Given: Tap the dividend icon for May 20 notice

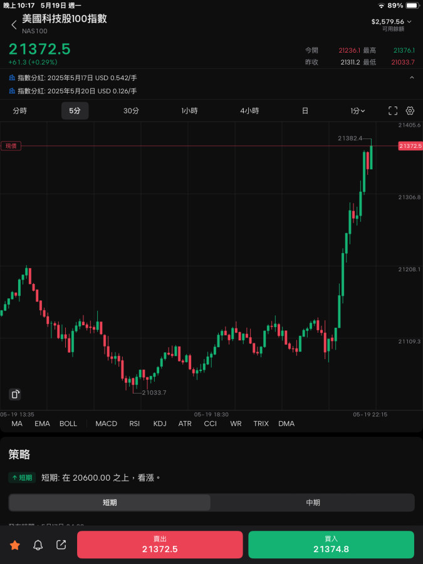Looking at the screenshot, I should [12, 91].
